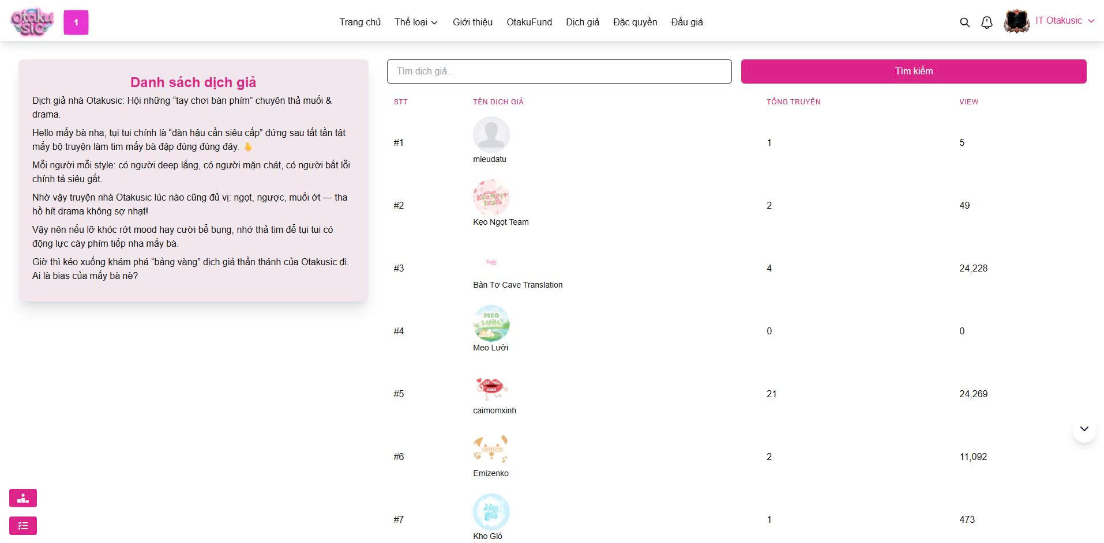
Task: Click the round scroll-down chevron button
Action: [x=1084, y=429]
